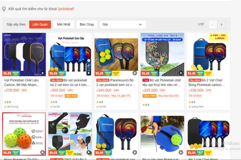
Task: Expand the Giá price sort dropdown
Action: pyautogui.click(x=123, y=25)
